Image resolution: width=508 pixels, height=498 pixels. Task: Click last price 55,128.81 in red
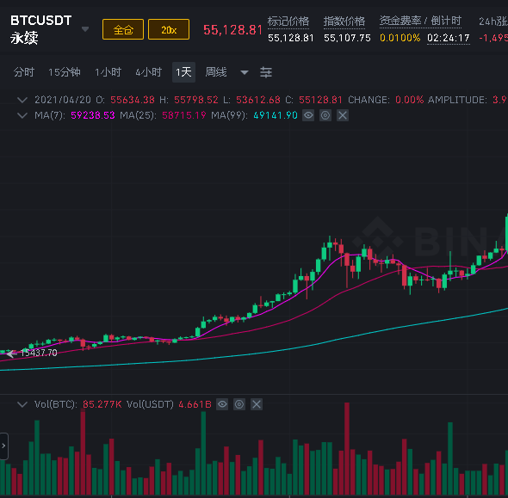[x=232, y=30]
